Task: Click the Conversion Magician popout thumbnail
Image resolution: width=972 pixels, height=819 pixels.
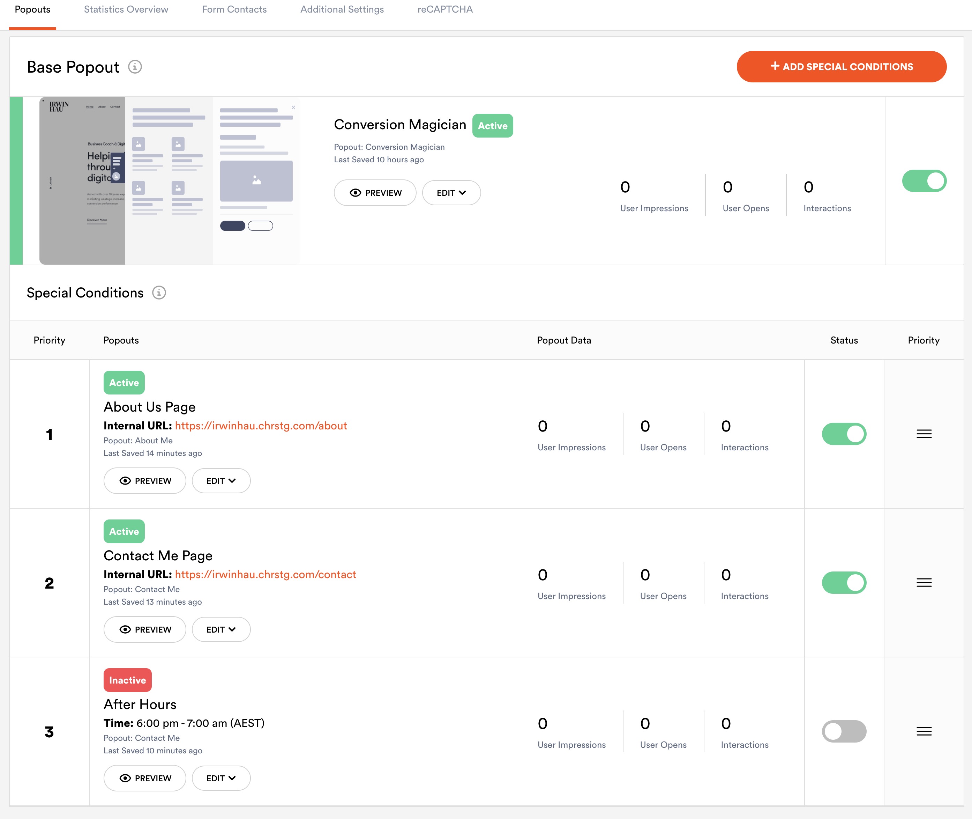Action: pyautogui.click(x=169, y=180)
